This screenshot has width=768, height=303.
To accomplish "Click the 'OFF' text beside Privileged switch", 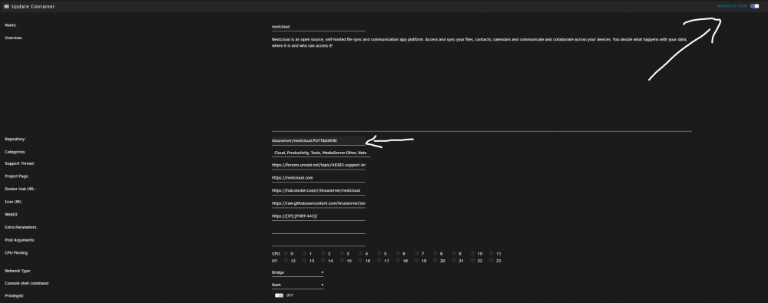I will tap(290, 295).
